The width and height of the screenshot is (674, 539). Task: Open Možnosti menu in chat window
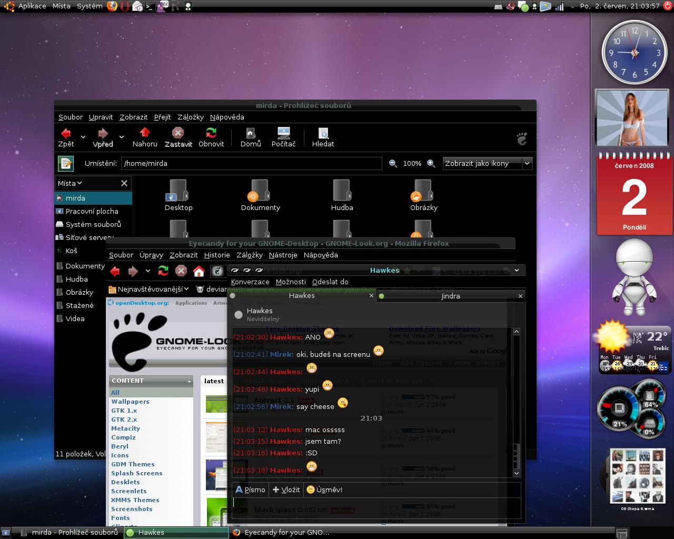tap(291, 282)
